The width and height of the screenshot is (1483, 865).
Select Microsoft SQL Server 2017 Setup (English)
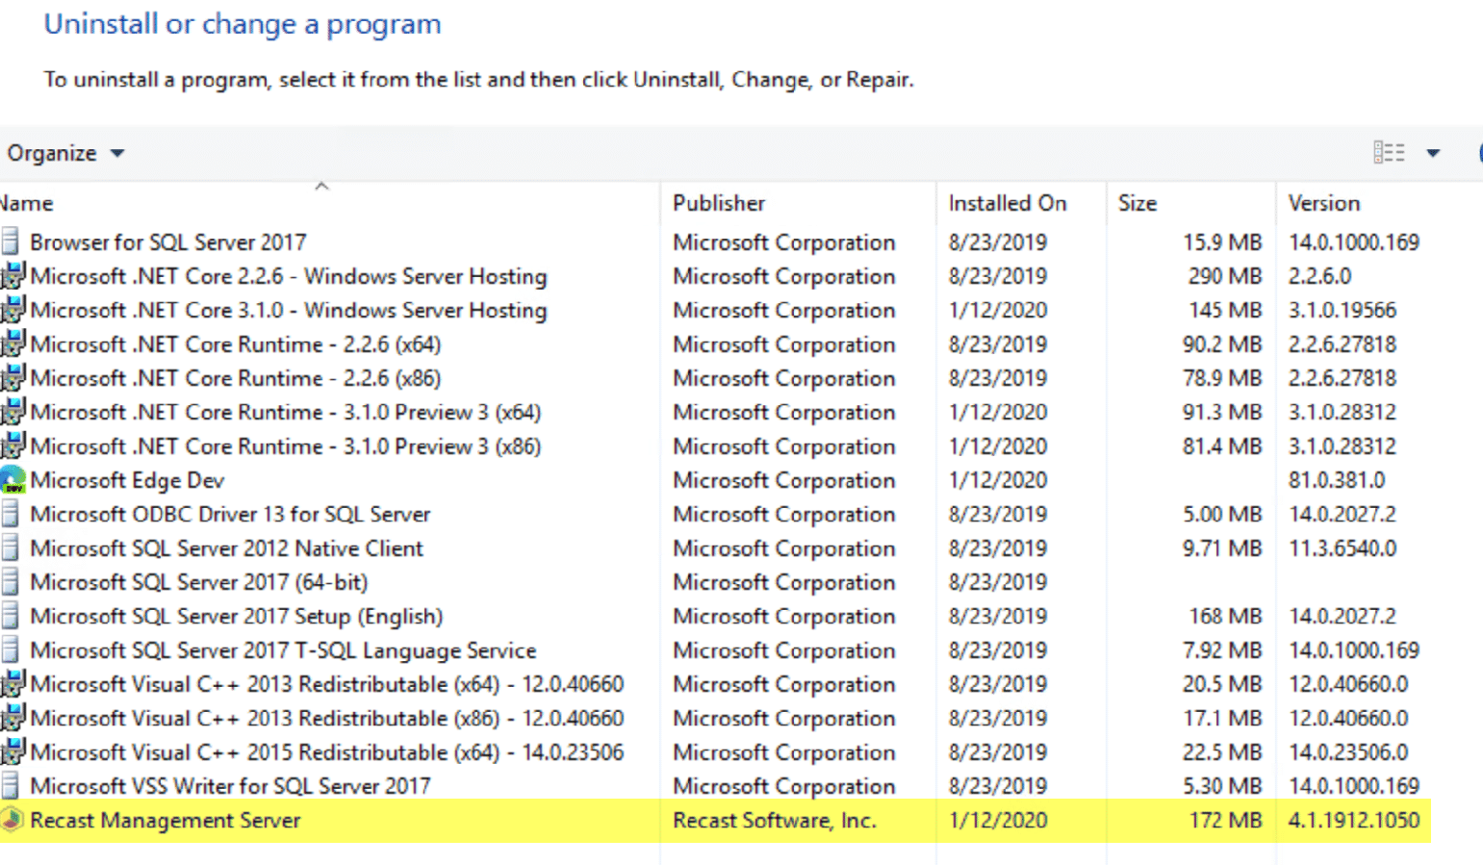tap(237, 616)
